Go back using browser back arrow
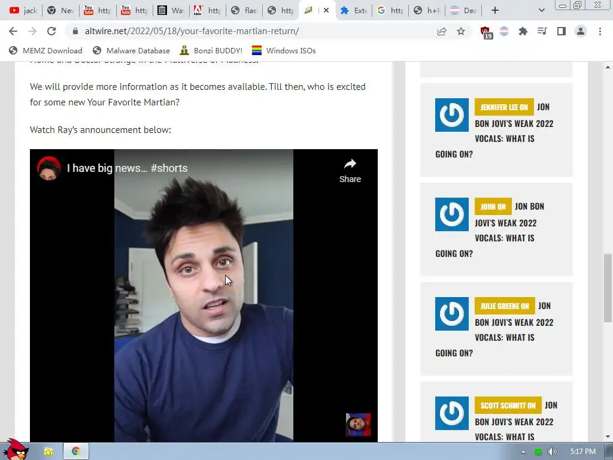The width and height of the screenshot is (613, 460). (x=13, y=31)
